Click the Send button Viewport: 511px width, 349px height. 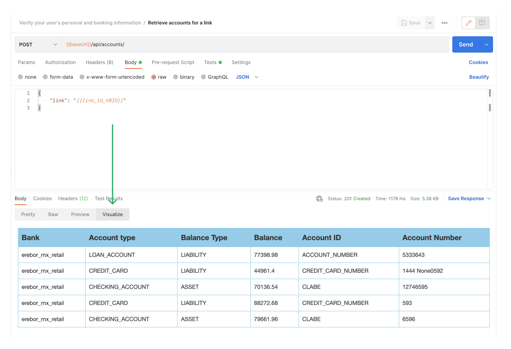click(466, 44)
